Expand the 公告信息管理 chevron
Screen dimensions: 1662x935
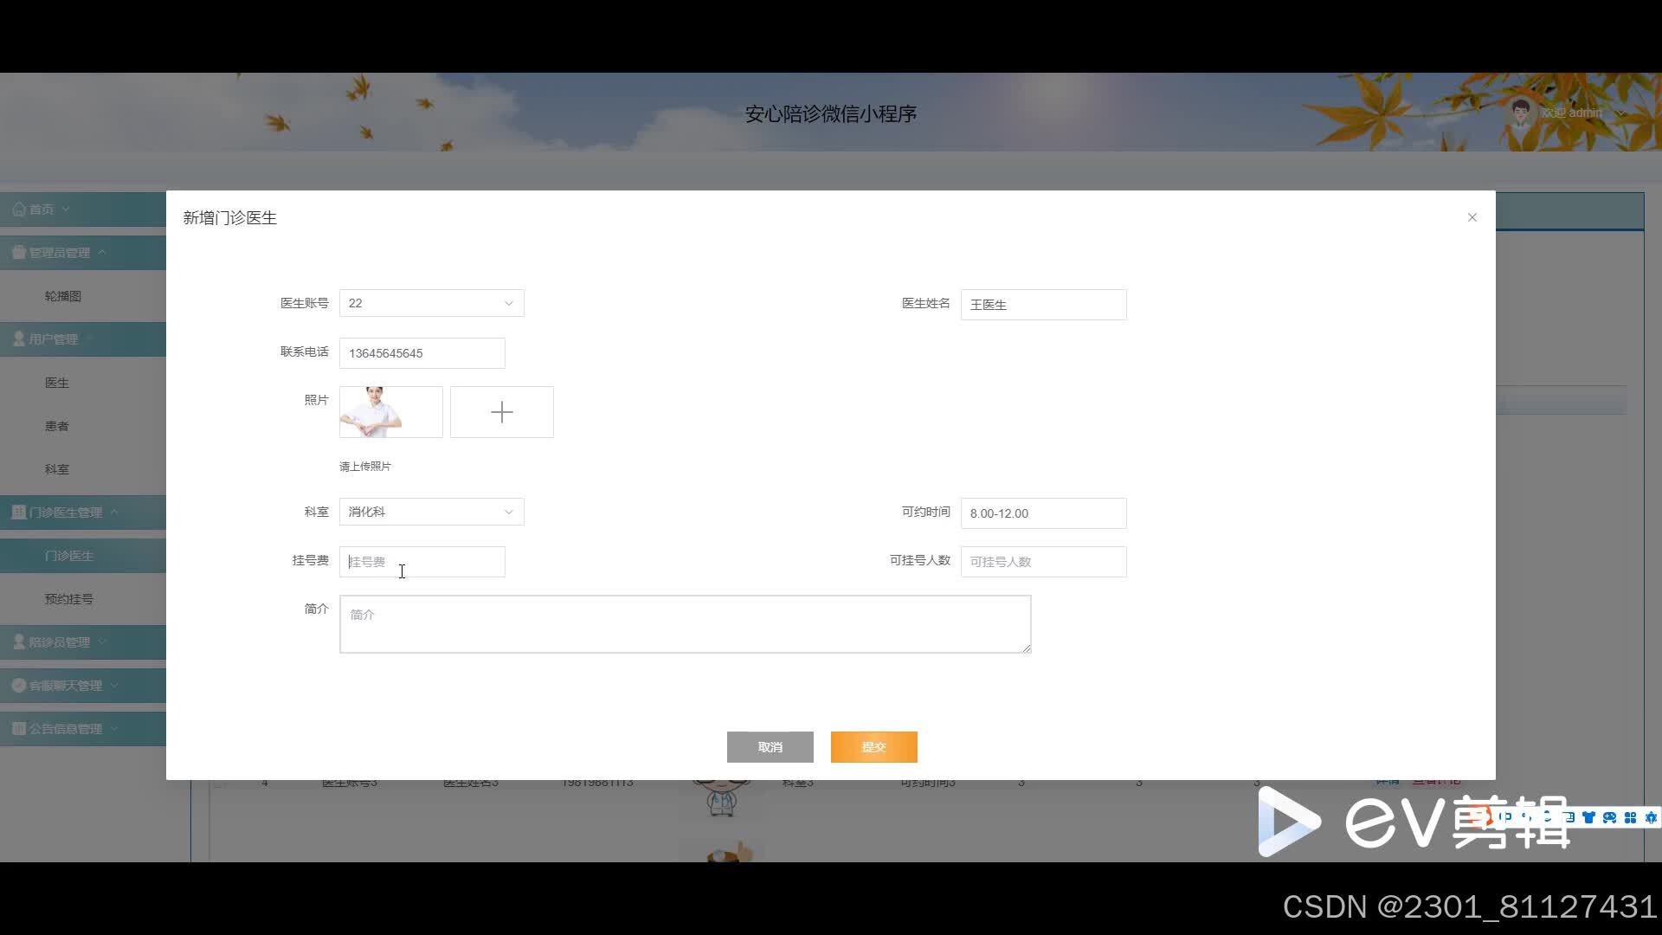click(114, 729)
